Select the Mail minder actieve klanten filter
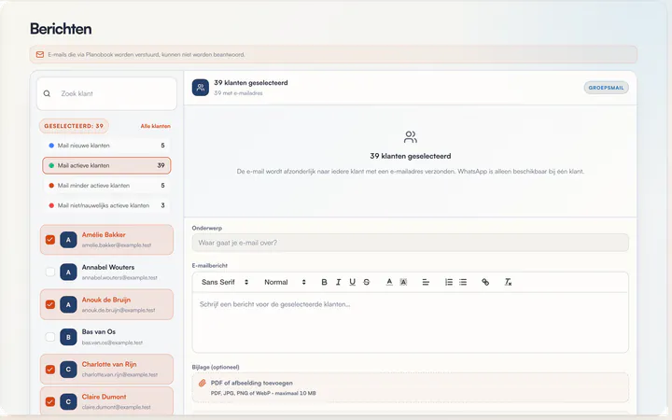 point(106,186)
